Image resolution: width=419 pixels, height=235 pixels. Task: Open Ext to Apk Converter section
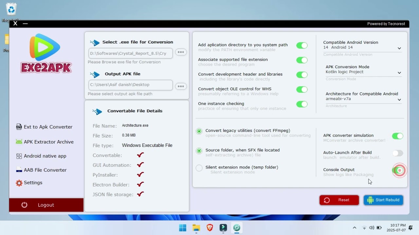[45, 127]
